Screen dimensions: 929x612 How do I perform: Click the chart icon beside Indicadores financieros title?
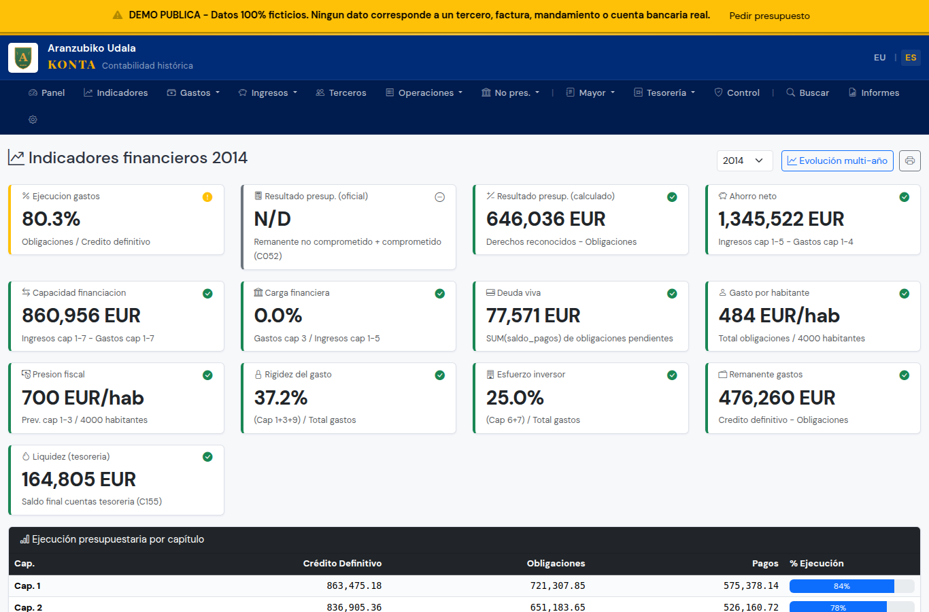click(x=16, y=158)
